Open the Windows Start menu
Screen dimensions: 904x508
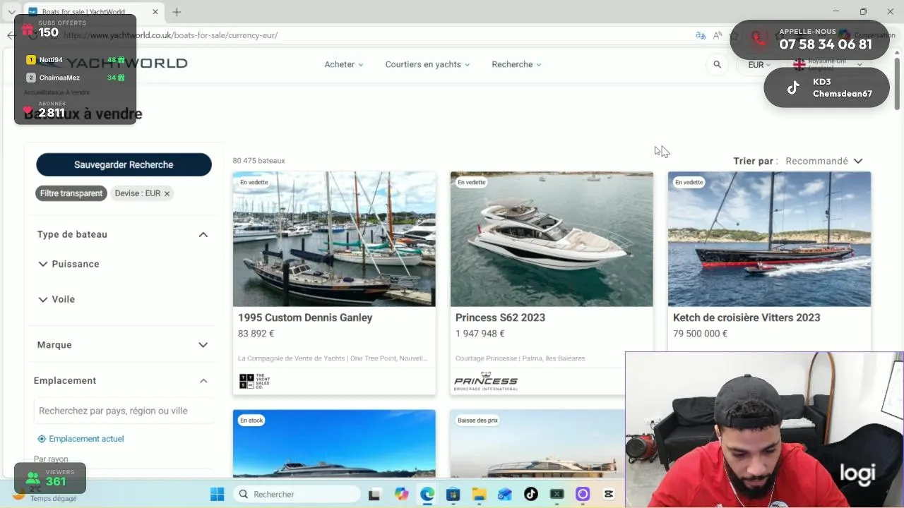tap(218, 494)
